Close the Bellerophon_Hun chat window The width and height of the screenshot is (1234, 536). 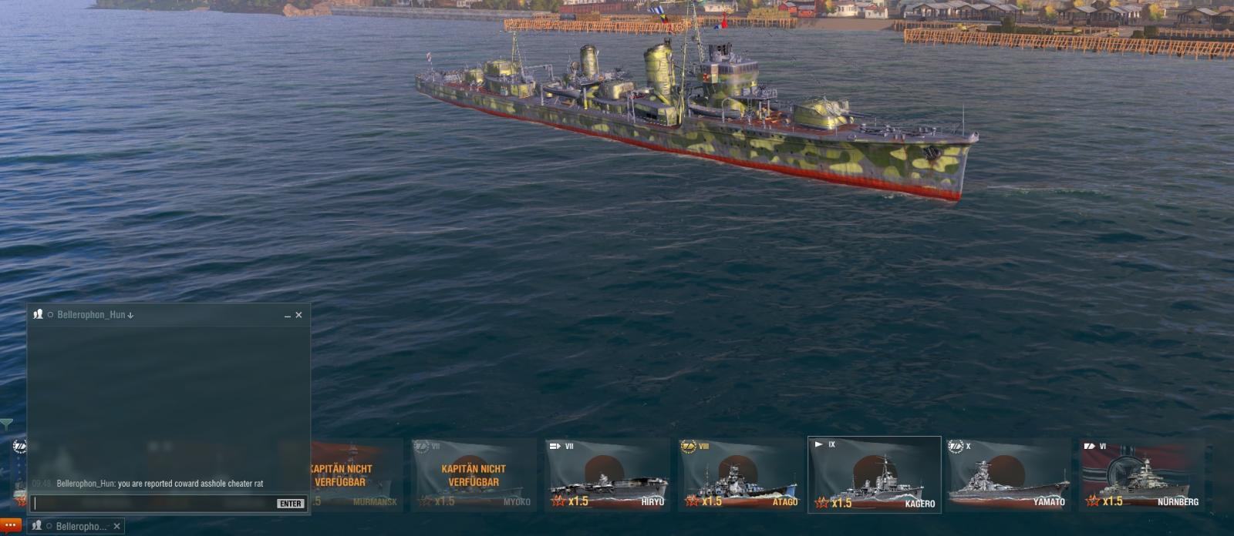pyautogui.click(x=299, y=315)
